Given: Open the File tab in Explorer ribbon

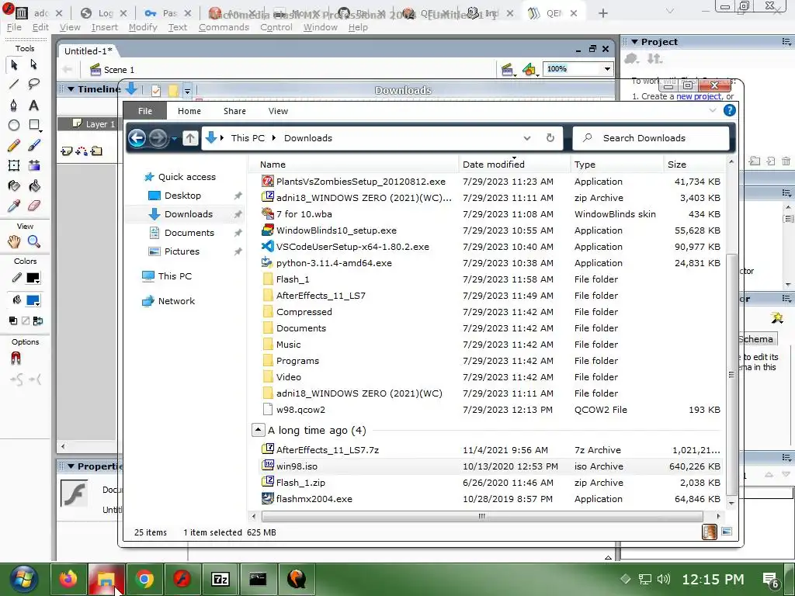Looking at the screenshot, I should point(145,111).
